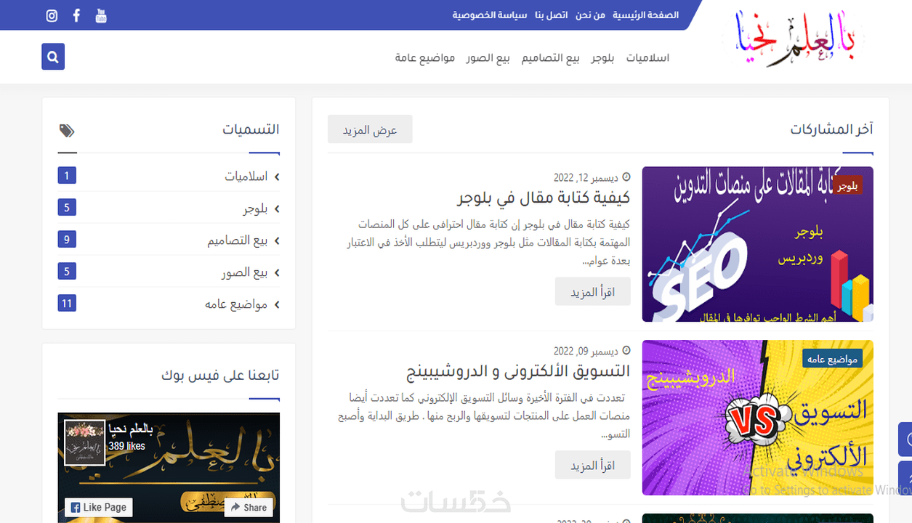Open the Instagram social icon

pyautogui.click(x=52, y=15)
